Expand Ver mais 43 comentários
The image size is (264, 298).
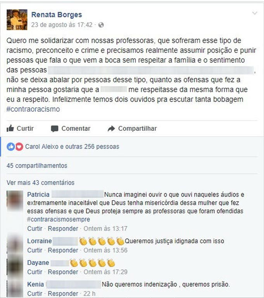[40, 183]
